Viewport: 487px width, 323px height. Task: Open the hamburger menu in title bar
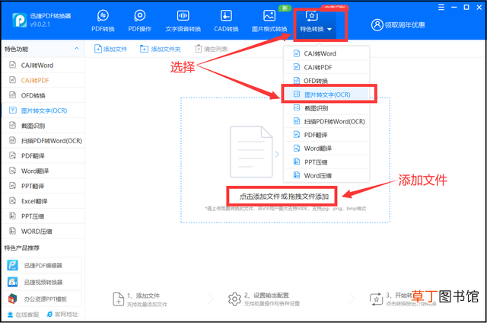coord(441,7)
